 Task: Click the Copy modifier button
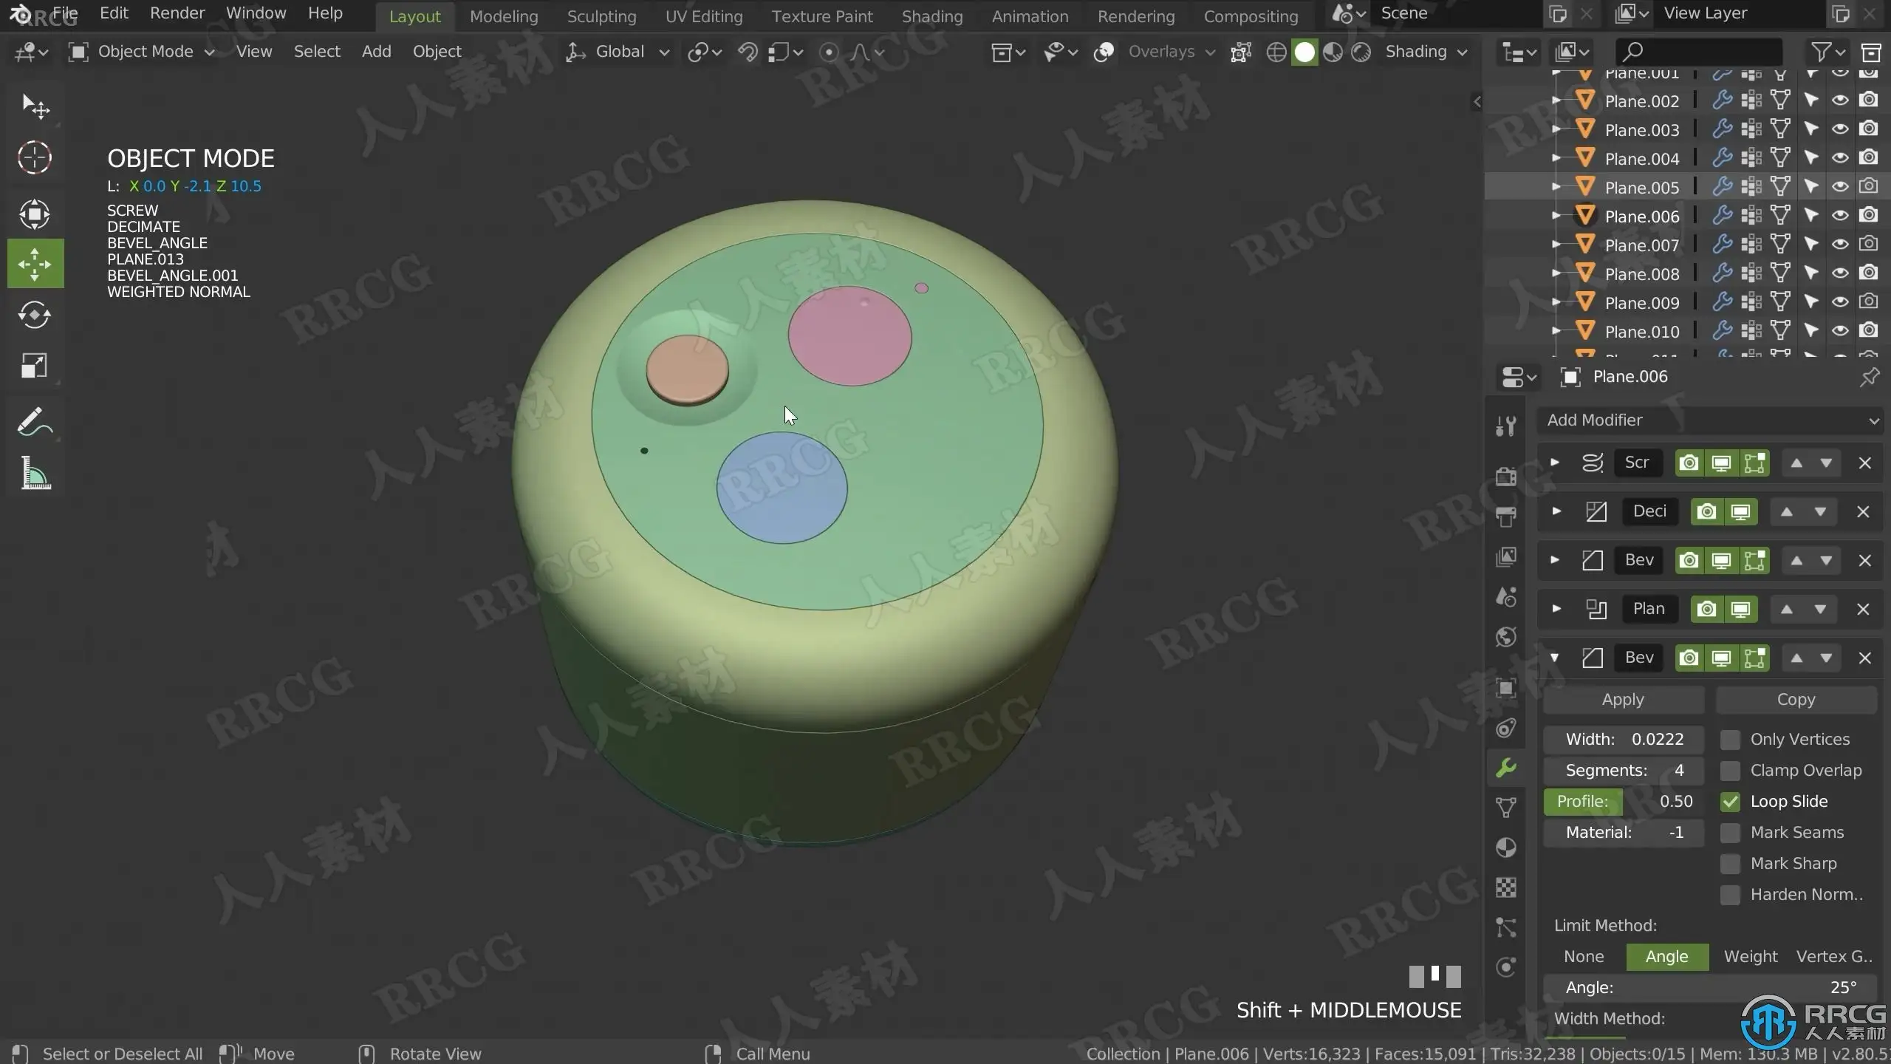point(1796,700)
